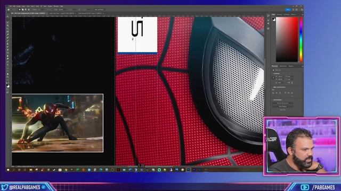Select the Eraser tool in the toolbar
The width and height of the screenshot is (341, 191).
pos(8,50)
